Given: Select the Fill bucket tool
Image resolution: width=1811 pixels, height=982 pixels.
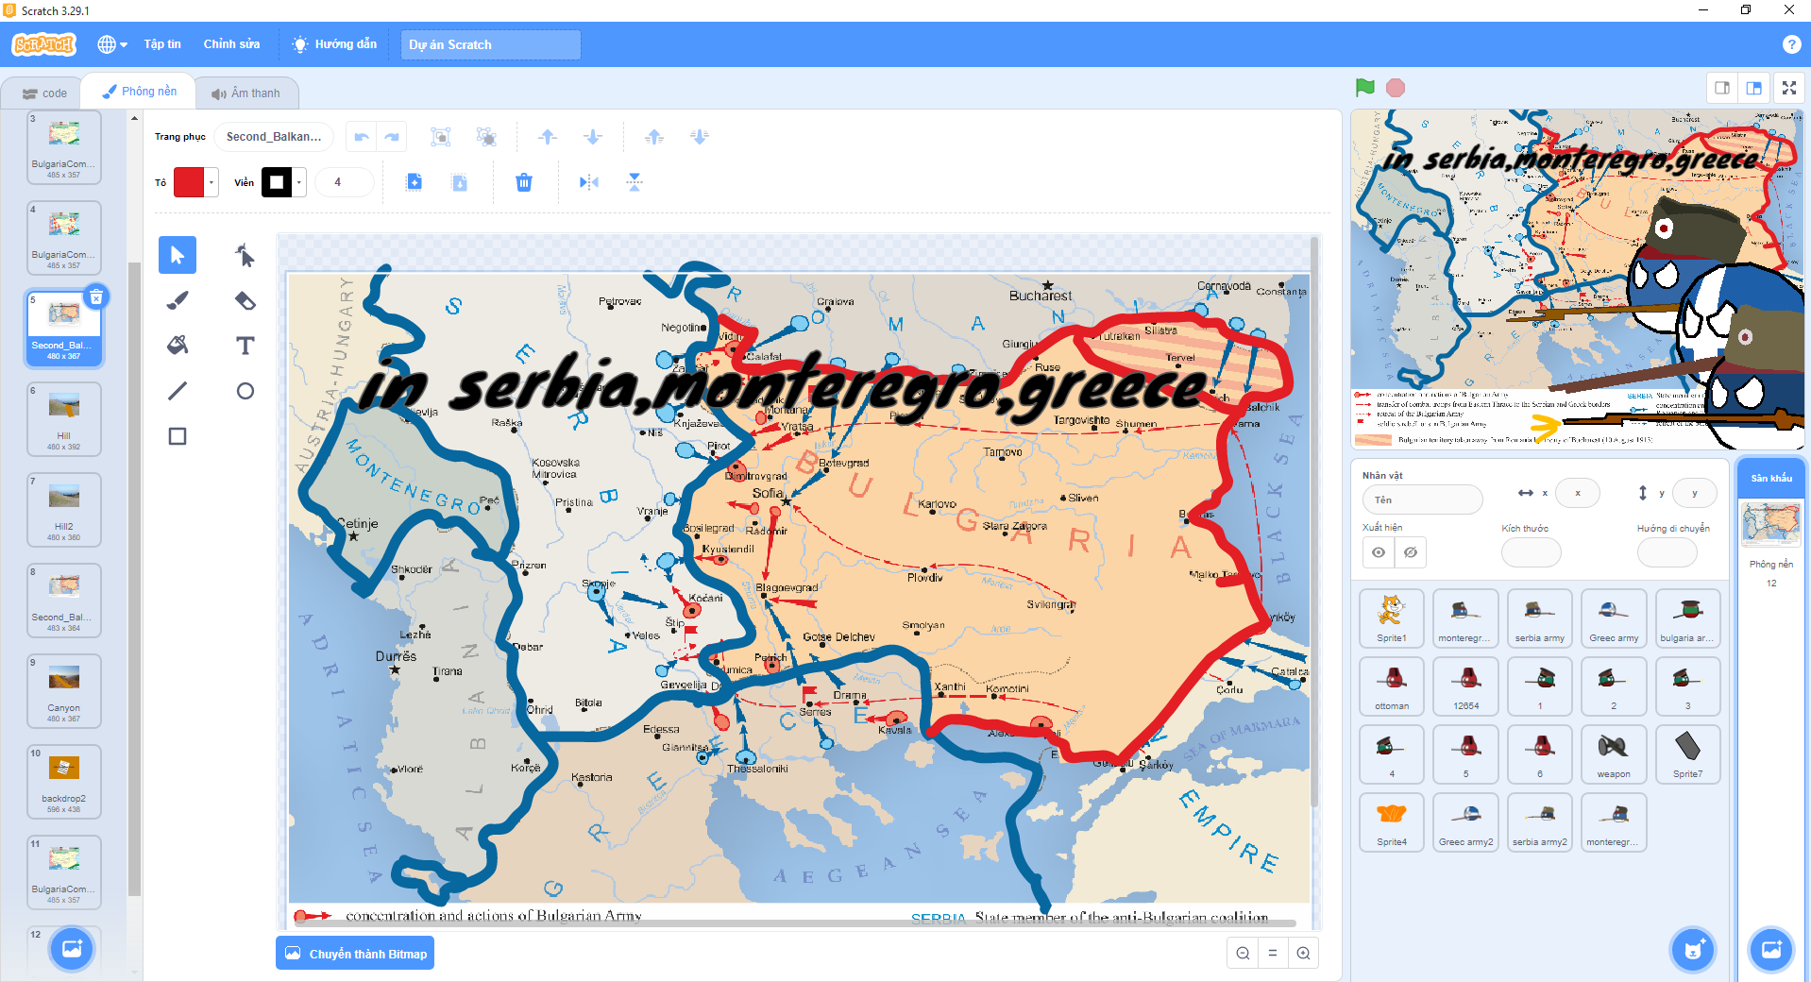Looking at the screenshot, I should coord(178,346).
